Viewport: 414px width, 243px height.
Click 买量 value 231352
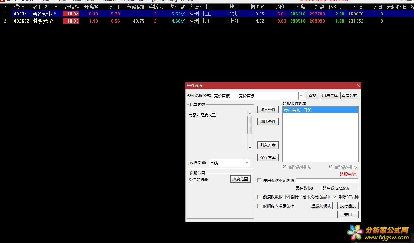point(356,21)
